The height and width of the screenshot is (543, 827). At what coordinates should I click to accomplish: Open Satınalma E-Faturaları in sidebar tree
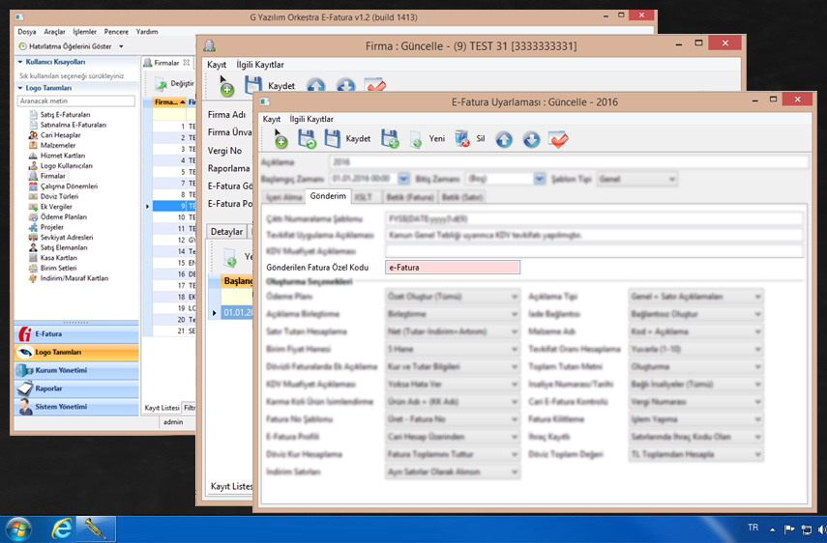[x=74, y=125]
